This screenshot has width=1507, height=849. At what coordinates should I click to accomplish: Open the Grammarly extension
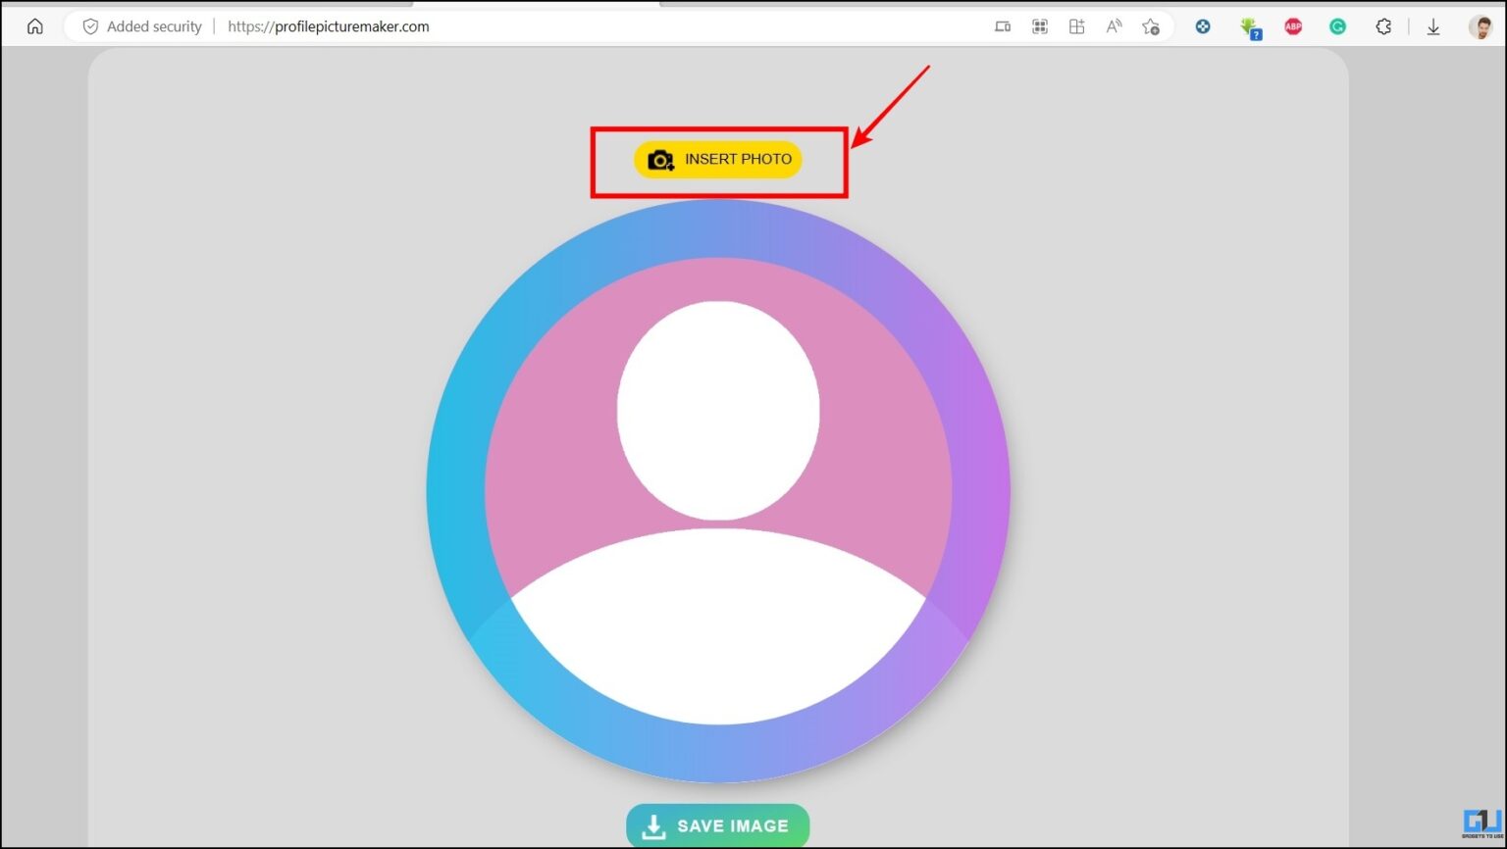click(1337, 26)
